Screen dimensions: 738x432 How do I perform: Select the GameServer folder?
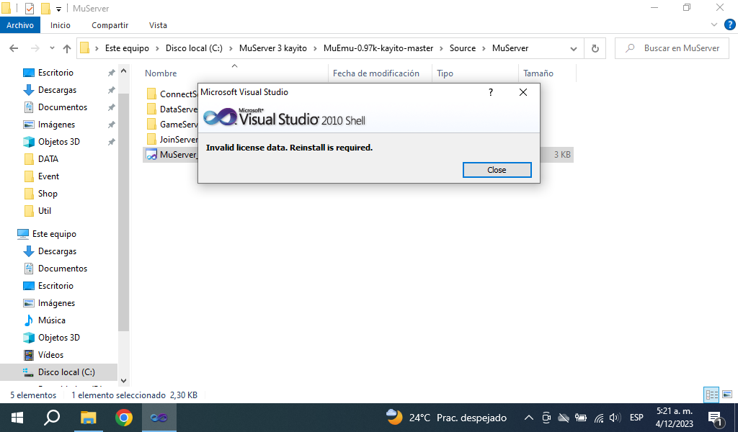point(172,124)
